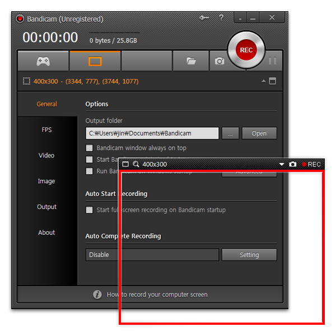Viewport: 336px width, 336px height.
Task: Click the small REC button on capture overlay
Action: (311, 164)
